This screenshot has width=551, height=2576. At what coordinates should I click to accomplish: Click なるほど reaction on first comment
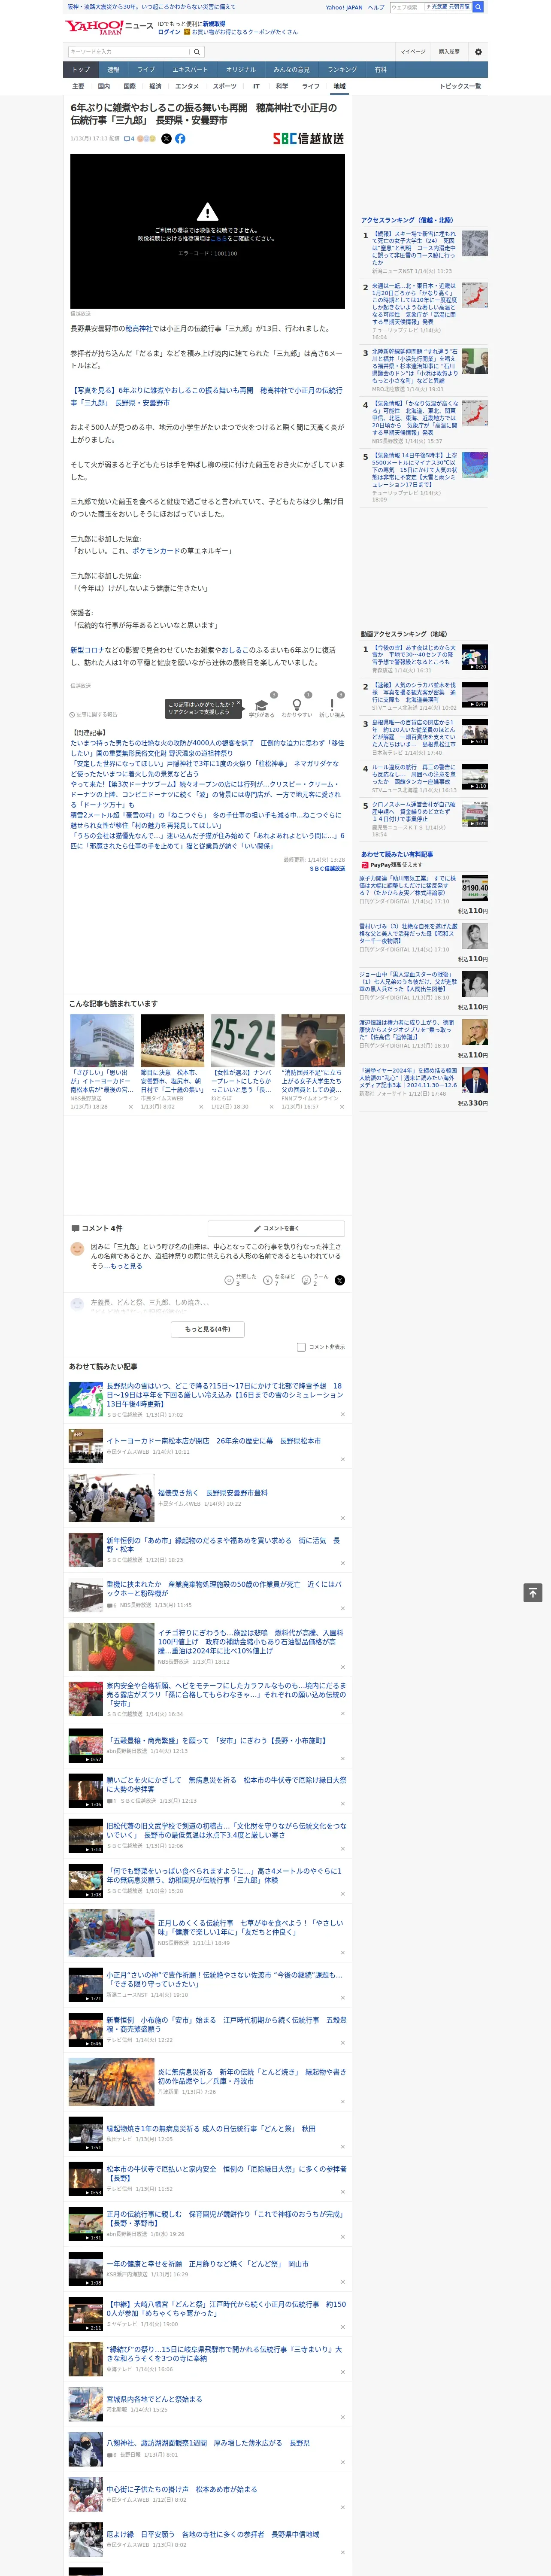pos(279,1279)
